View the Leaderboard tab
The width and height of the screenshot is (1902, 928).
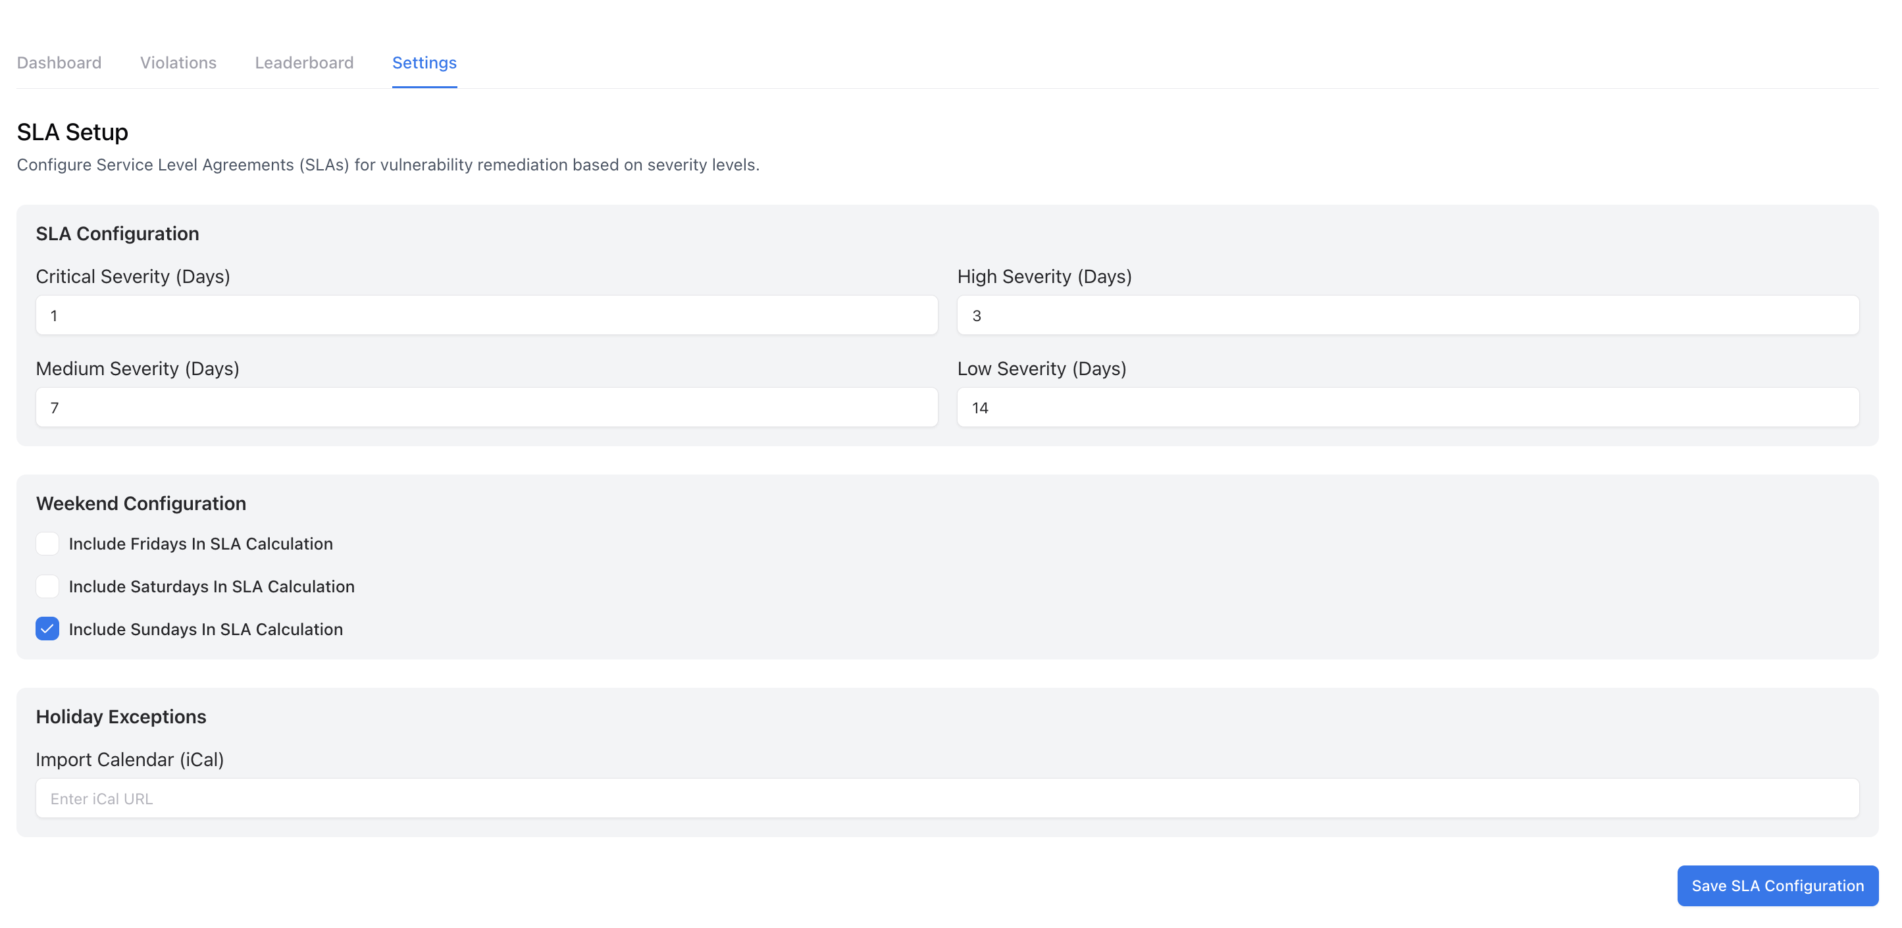pos(303,63)
